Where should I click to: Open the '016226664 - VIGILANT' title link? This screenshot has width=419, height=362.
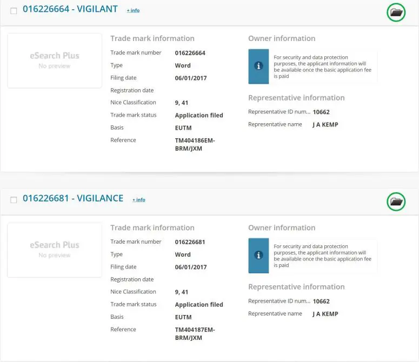[70, 9]
